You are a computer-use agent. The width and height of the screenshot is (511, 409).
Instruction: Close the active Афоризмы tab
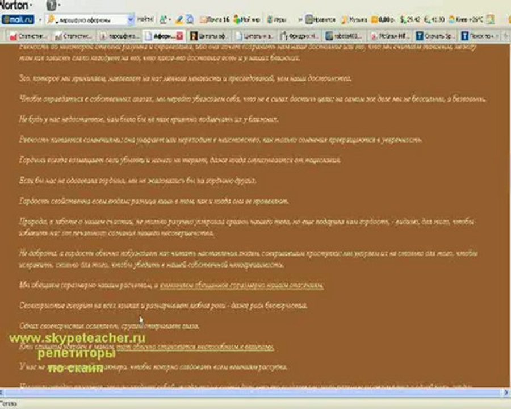click(x=179, y=36)
